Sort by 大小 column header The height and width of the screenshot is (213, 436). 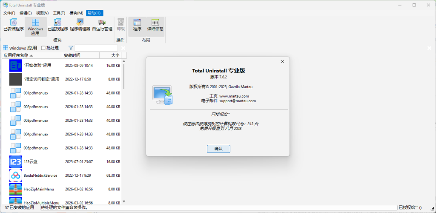[x=110, y=55]
